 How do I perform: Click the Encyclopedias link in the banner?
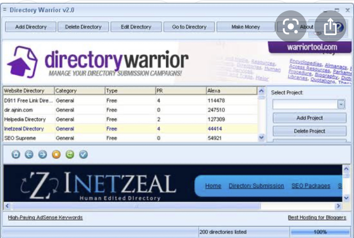305,62
